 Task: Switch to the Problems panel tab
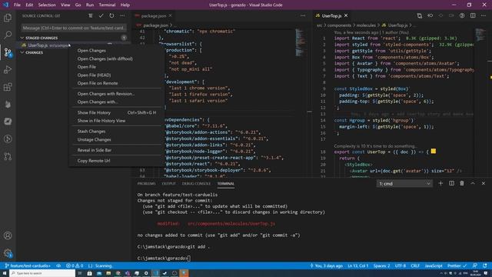tap(146, 183)
